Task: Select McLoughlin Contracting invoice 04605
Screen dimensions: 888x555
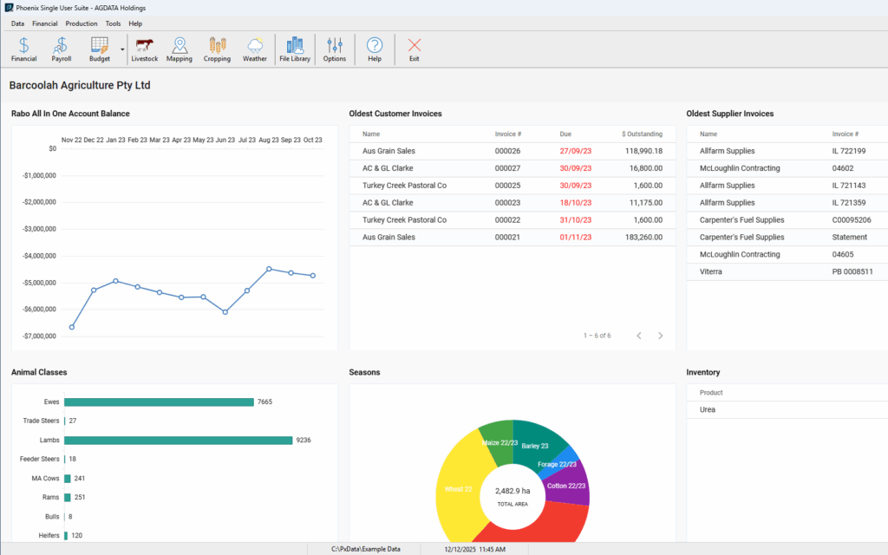Action: [x=787, y=254]
